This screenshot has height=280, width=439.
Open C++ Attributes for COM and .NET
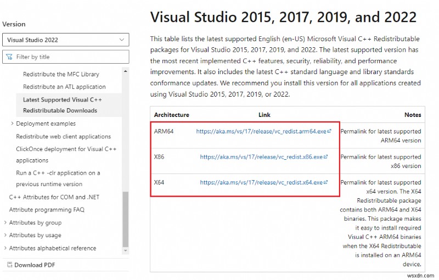(54, 197)
